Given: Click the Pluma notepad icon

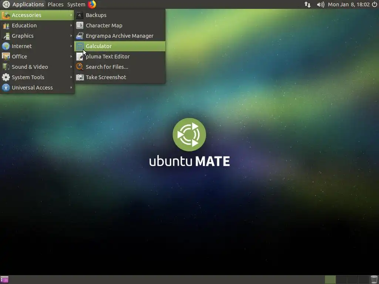Looking at the screenshot, I should click(80, 57).
